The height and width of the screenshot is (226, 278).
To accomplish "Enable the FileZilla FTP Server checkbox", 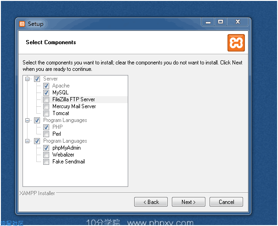I will pyautogui.click(x=46, y=99).
